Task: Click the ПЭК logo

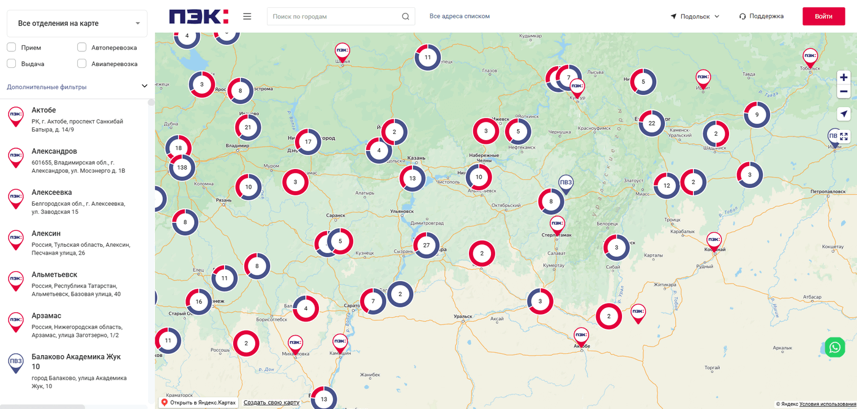Action: [x=198, y=17]
